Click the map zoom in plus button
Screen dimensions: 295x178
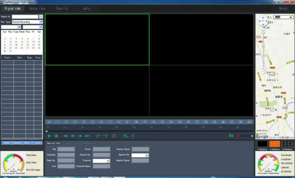click(263, 31)
